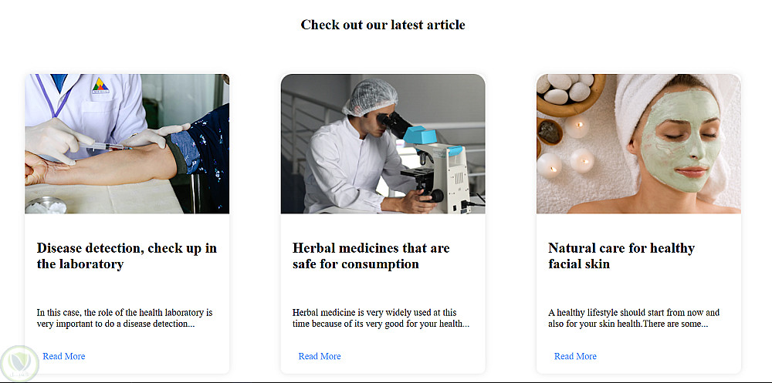Viewport: 772px width, 383px height.
Task: Click the 'Check out our latest article' heading
Action: [383, 25]
